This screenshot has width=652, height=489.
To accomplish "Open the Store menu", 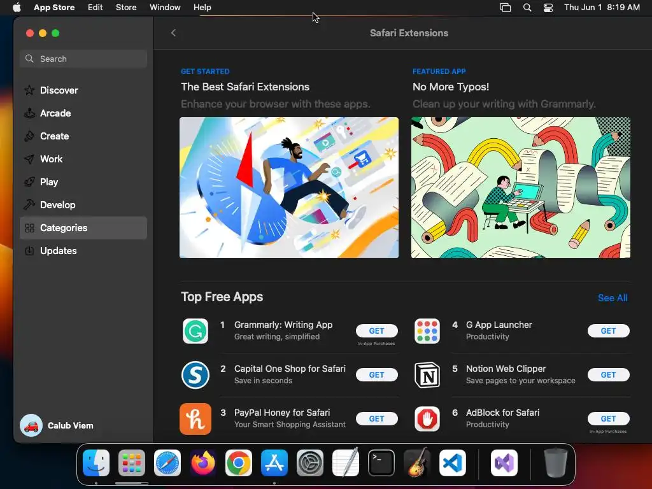I will coord(126,8).
